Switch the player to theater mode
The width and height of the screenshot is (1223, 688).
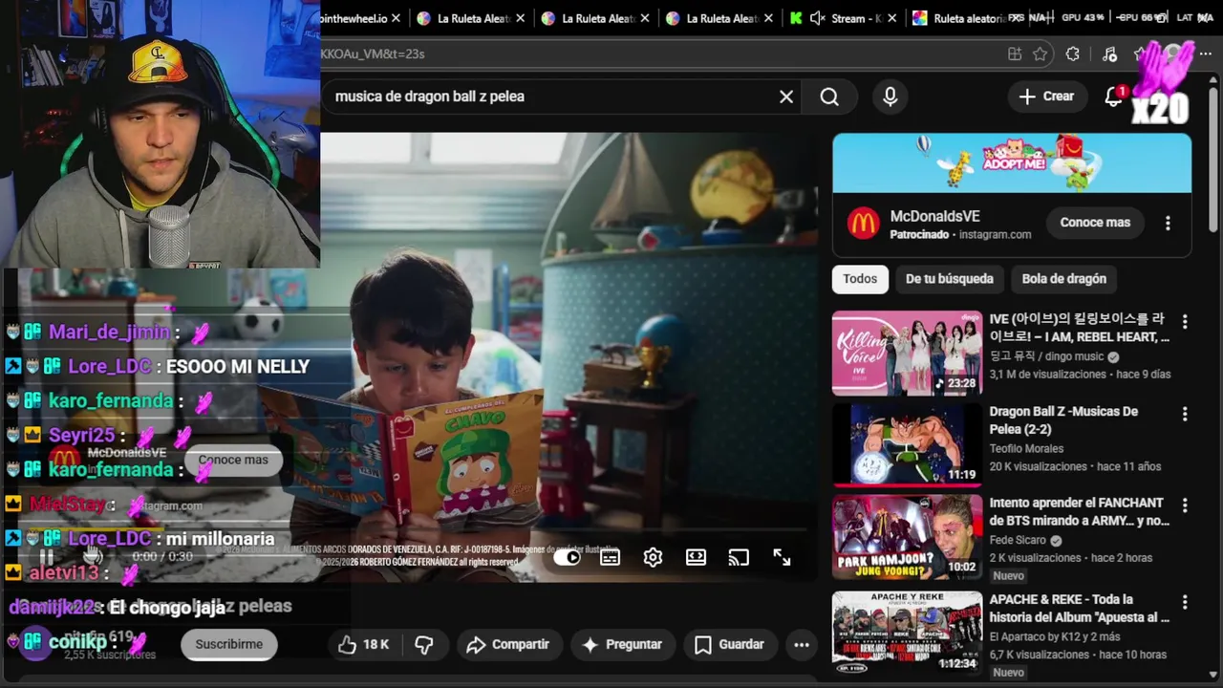696,557
